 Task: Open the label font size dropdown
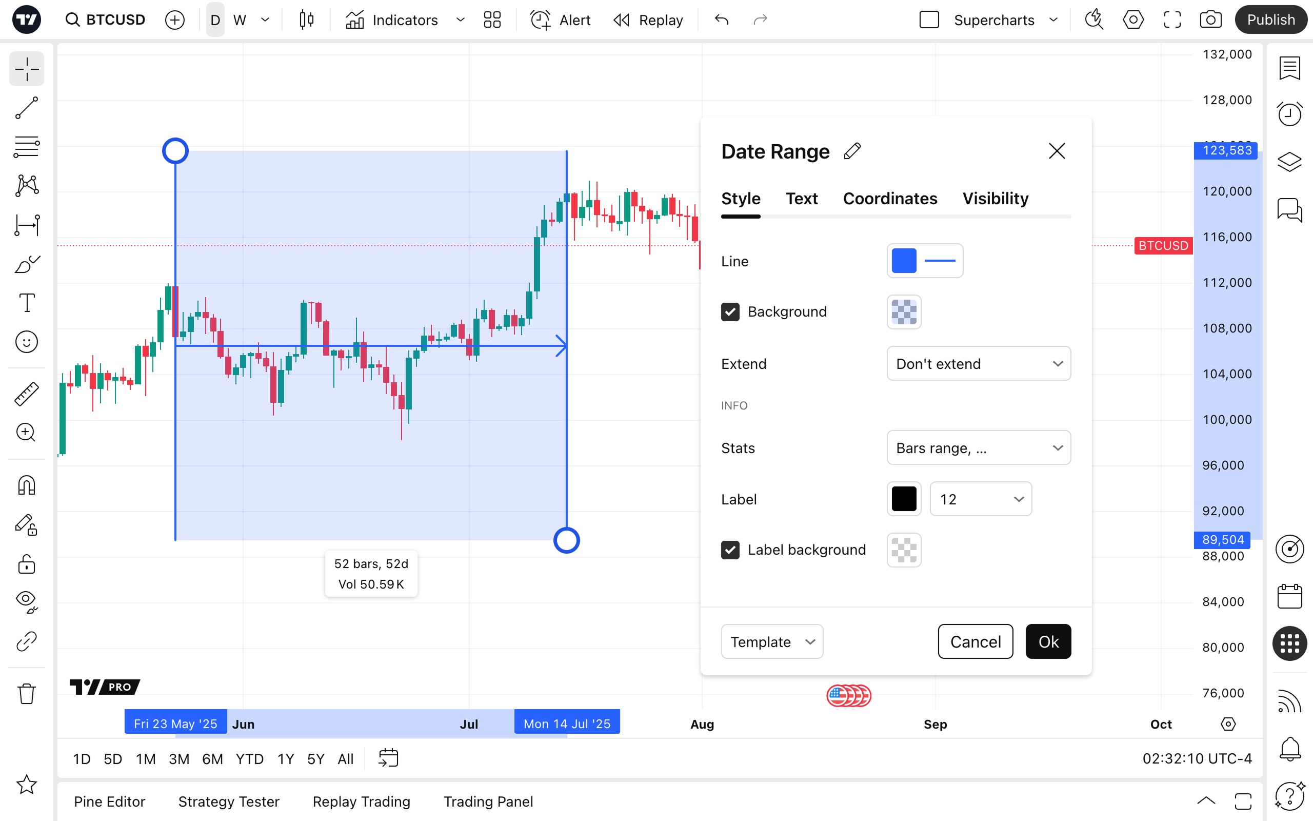tap(981, 498)
